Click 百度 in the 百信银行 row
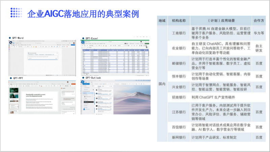The height and width of the screenshot is (152, 270). click(x=259, y=127)
